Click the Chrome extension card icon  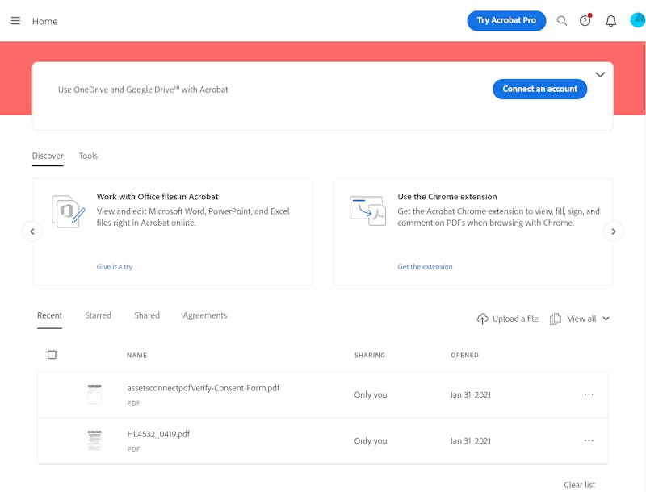(x=367, y=211)
